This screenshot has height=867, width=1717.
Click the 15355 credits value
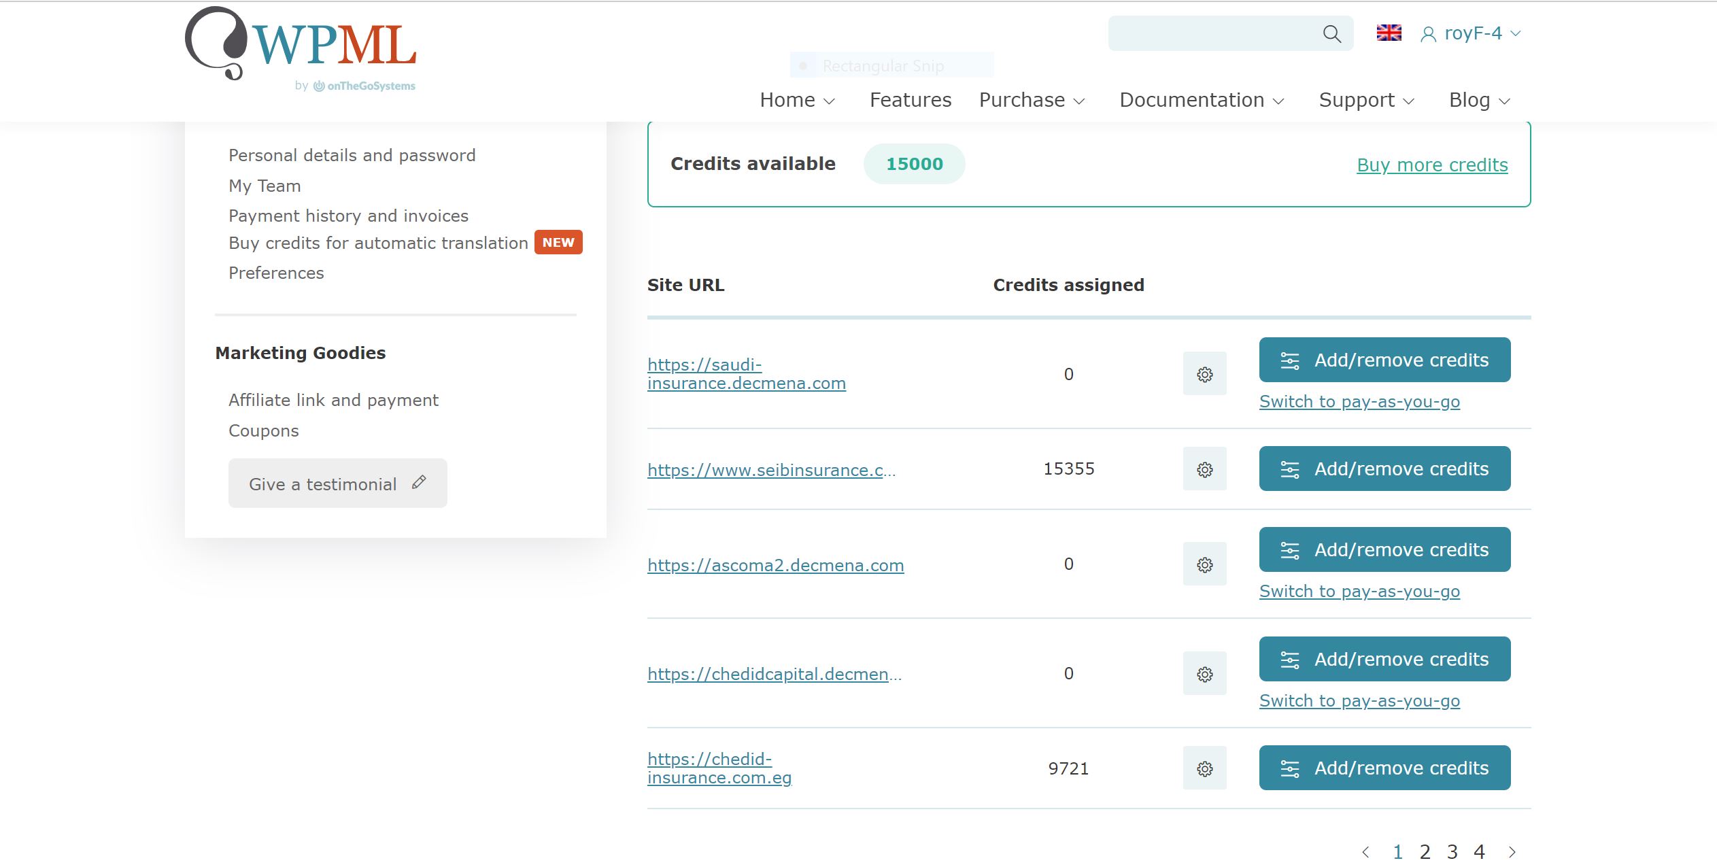(x=1068, y=469)
